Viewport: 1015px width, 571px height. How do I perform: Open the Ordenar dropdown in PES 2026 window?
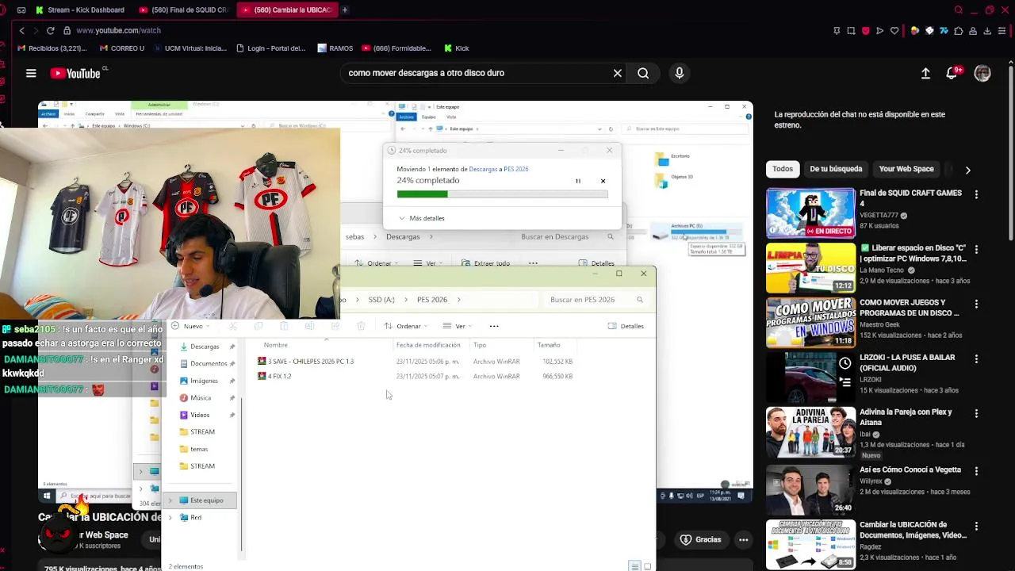pyautogui.click(x=405, y=326)
